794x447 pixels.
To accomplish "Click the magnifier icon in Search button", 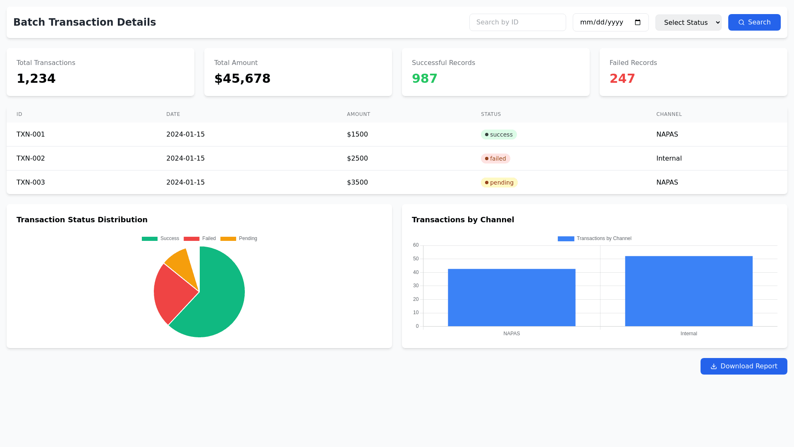I will click(x=741, y=22).
